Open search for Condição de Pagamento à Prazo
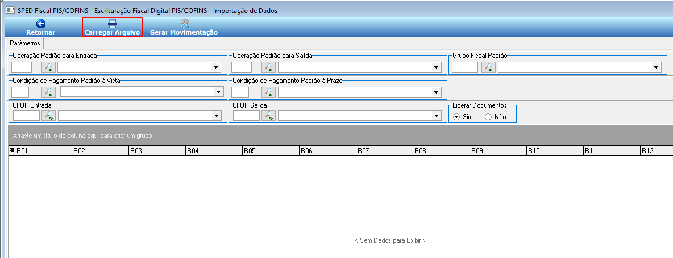 click(269, 91)
